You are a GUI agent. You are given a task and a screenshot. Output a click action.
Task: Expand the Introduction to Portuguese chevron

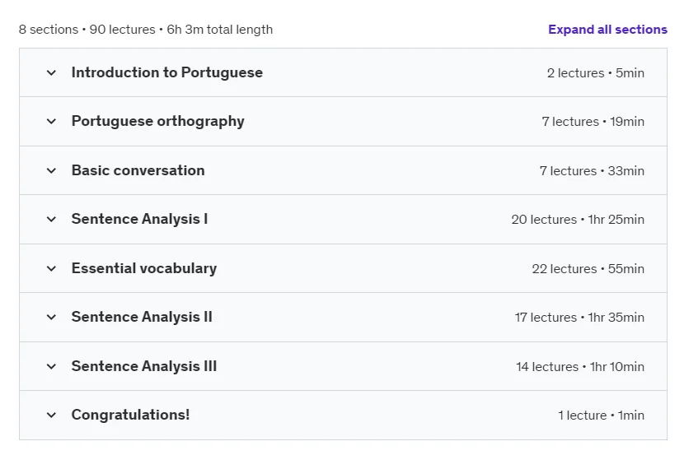51,73
